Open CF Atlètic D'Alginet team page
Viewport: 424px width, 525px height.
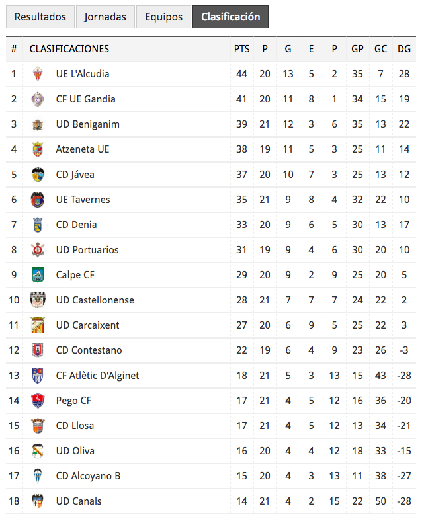point(97,376)
